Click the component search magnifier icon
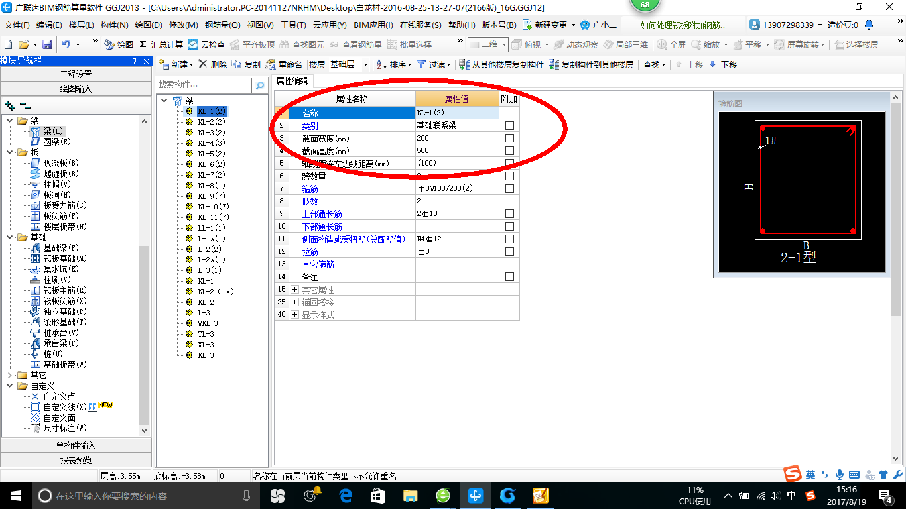The width and height of the screenshot is (906, 509). pos(260,85)
